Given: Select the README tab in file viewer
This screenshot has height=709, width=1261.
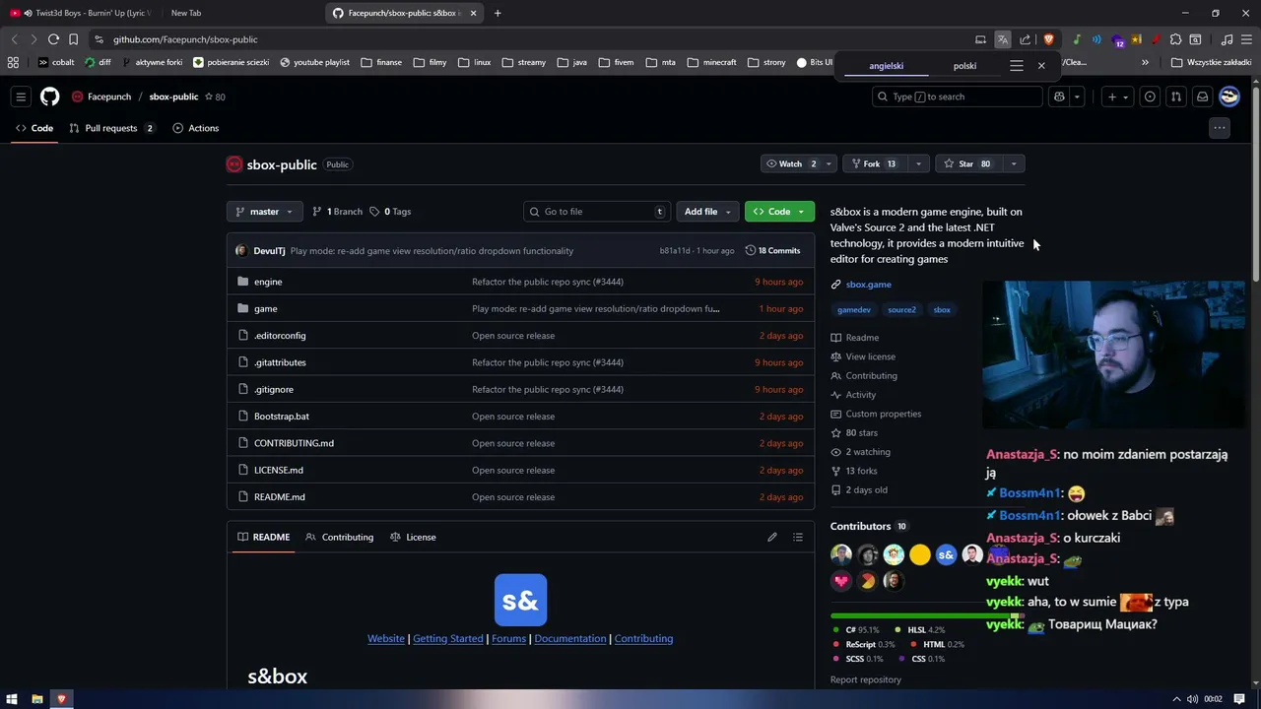Looking at the screenshot, I should pos(263,537).
